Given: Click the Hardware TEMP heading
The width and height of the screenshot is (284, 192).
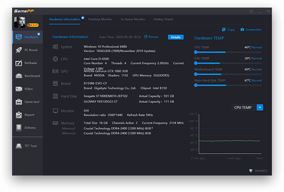Looking at the screenshot, I should click(209, 38).
